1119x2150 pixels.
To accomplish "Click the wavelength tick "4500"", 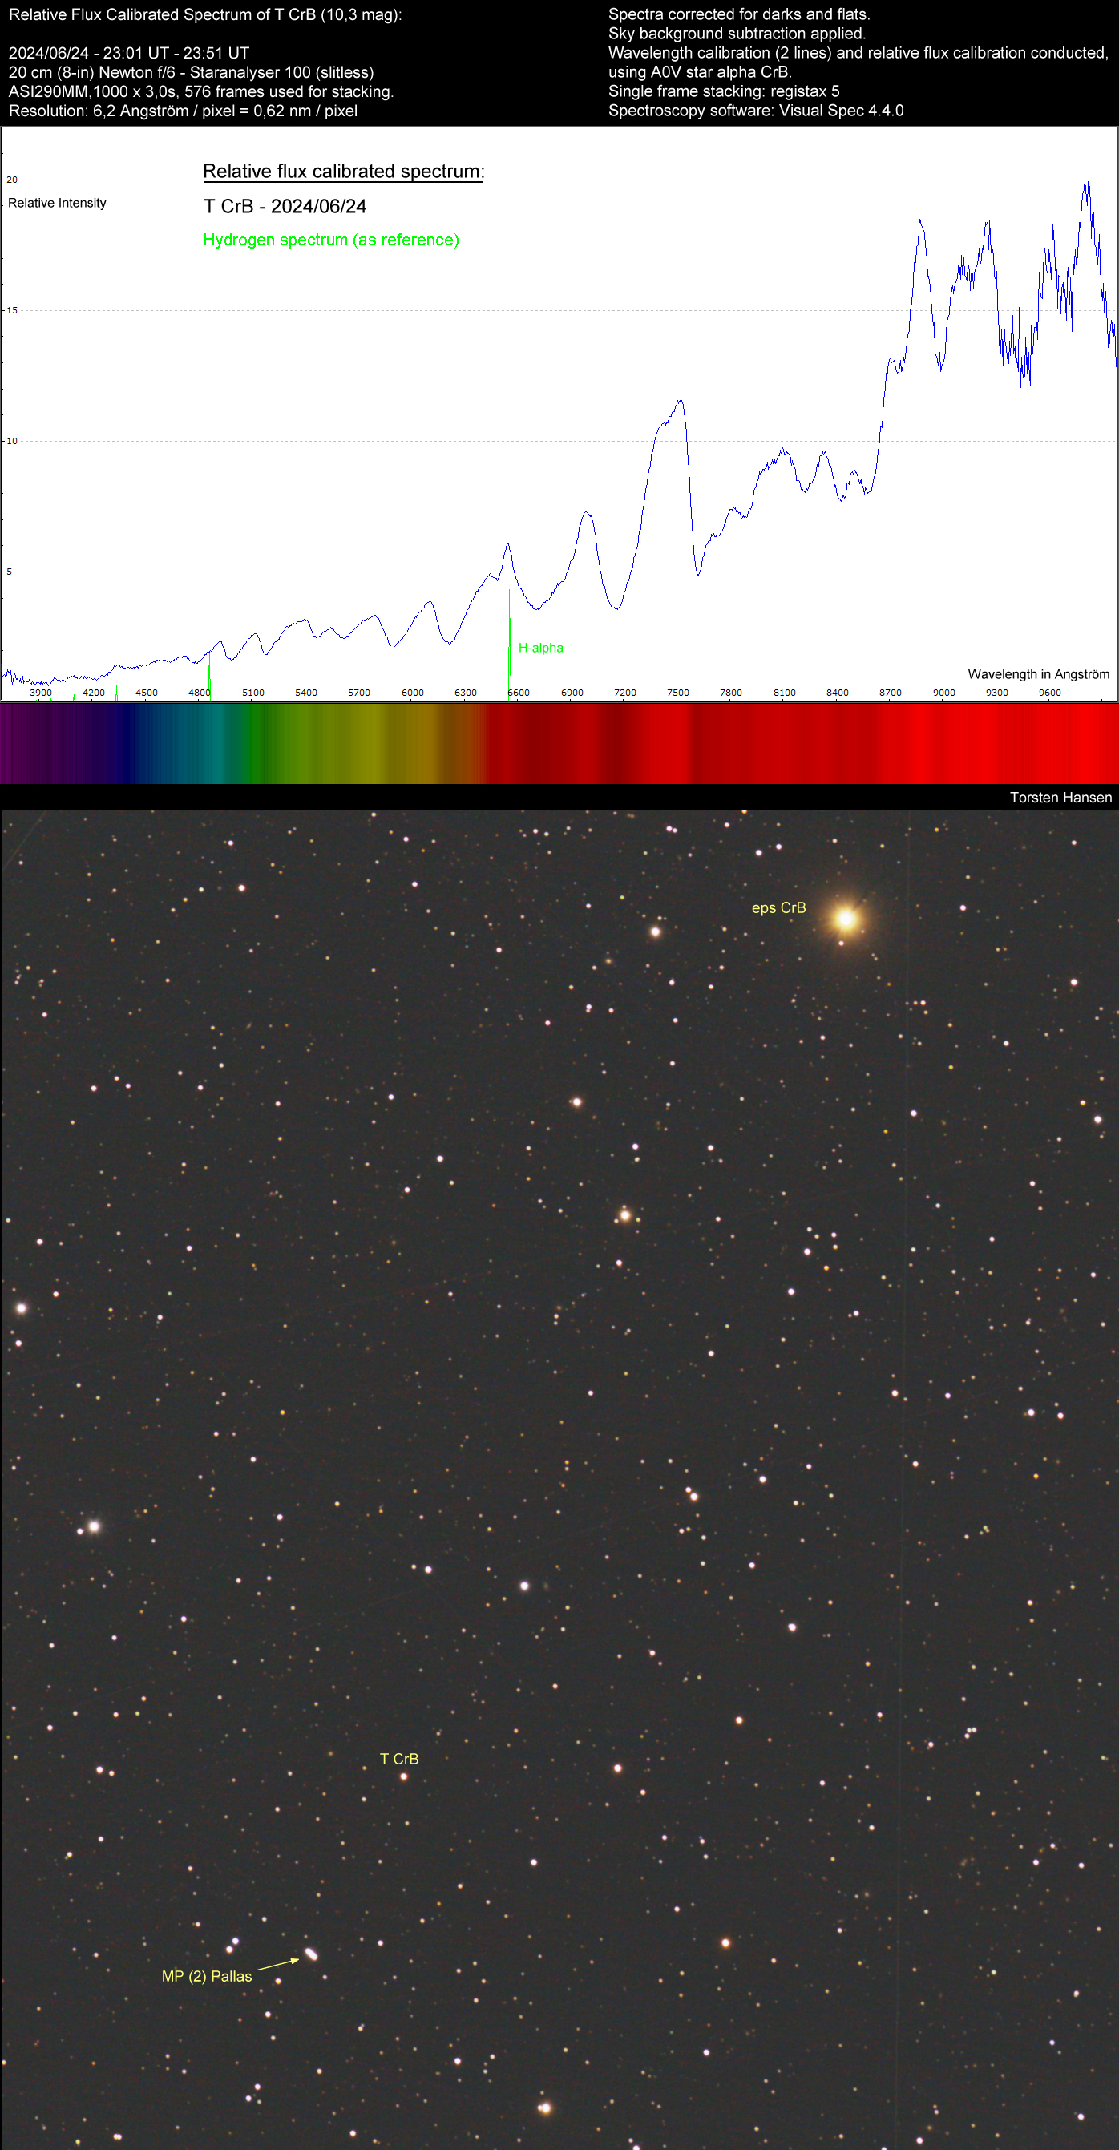I will pyautogui.click(x=147, y=693).
